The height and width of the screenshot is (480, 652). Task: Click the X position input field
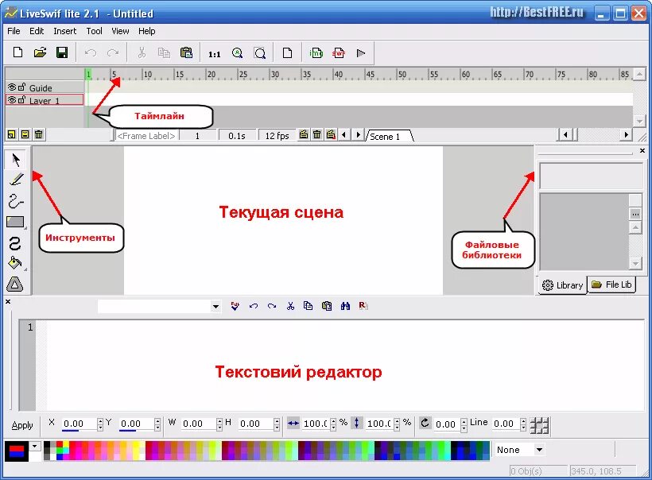click(79, 424)
